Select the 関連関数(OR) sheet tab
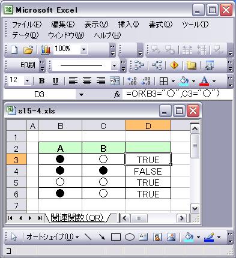Image resolution: width=236 pixels, height=258 pixels. pos(77,218)
